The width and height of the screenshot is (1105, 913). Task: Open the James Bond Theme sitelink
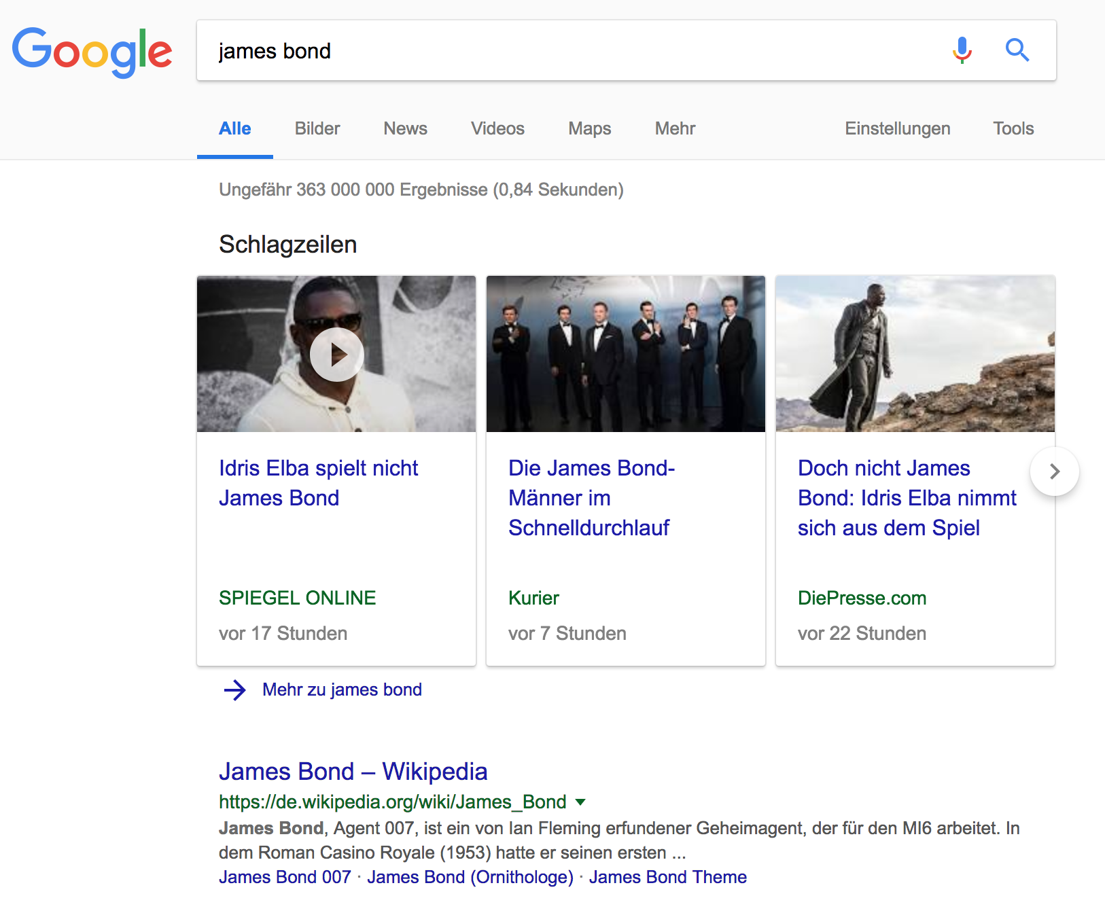coord(668,877)
